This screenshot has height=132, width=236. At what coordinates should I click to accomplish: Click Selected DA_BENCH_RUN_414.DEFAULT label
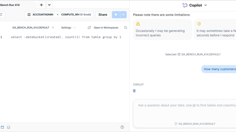(x=193, y=54)
